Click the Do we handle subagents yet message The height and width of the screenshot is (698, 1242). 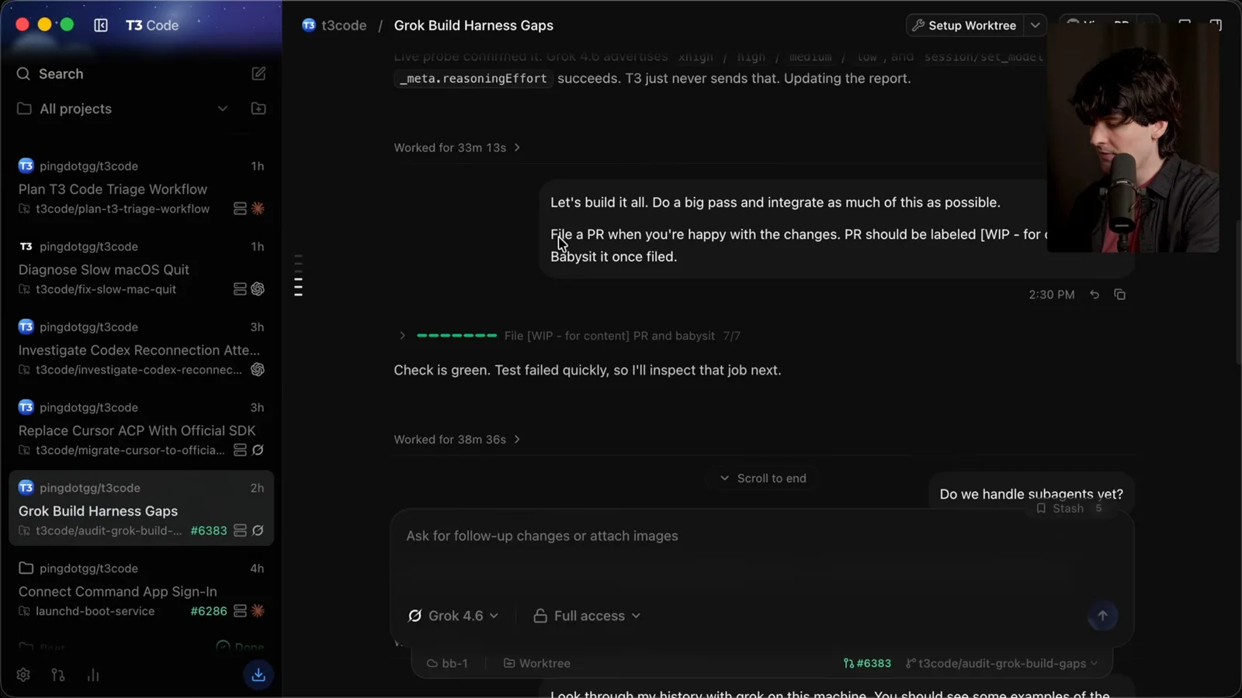(x=1031, y=493)
